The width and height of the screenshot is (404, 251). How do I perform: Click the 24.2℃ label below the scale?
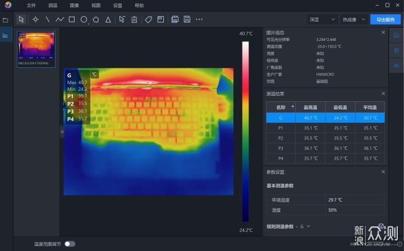(x=246, y=230)
